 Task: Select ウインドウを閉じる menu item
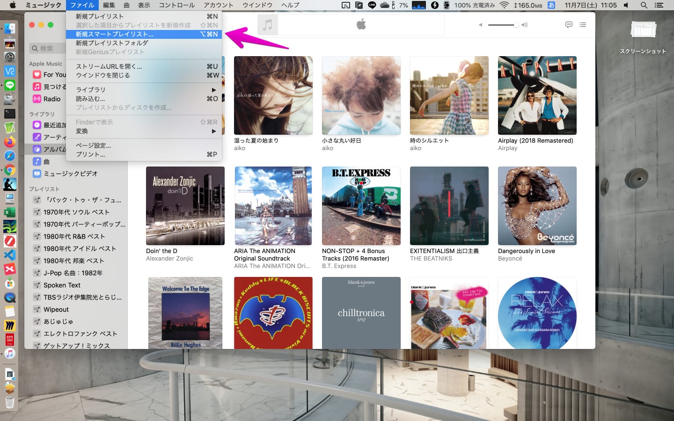[144, 75]
